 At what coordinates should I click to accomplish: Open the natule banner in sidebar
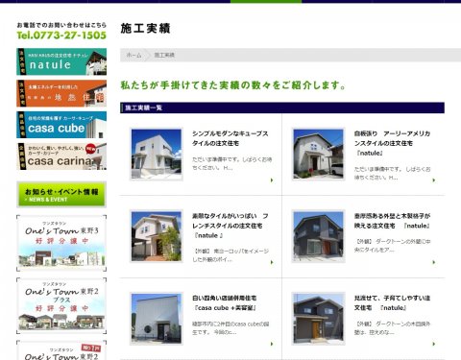(x=61, y=61)
